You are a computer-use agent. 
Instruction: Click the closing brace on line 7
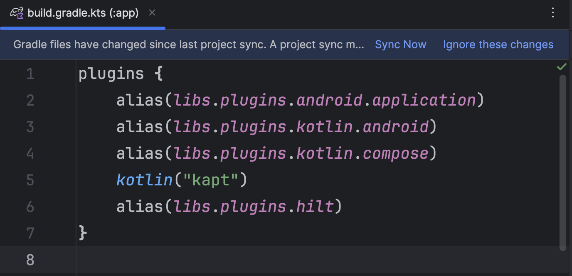tap(83, 233)
